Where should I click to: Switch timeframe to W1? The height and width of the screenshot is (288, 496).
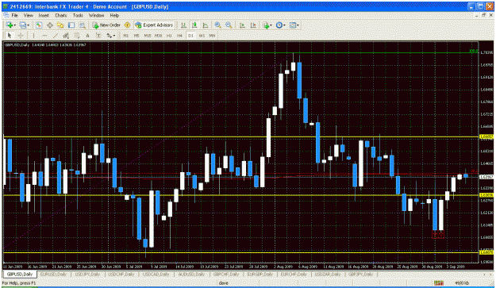tap(202, 36)
